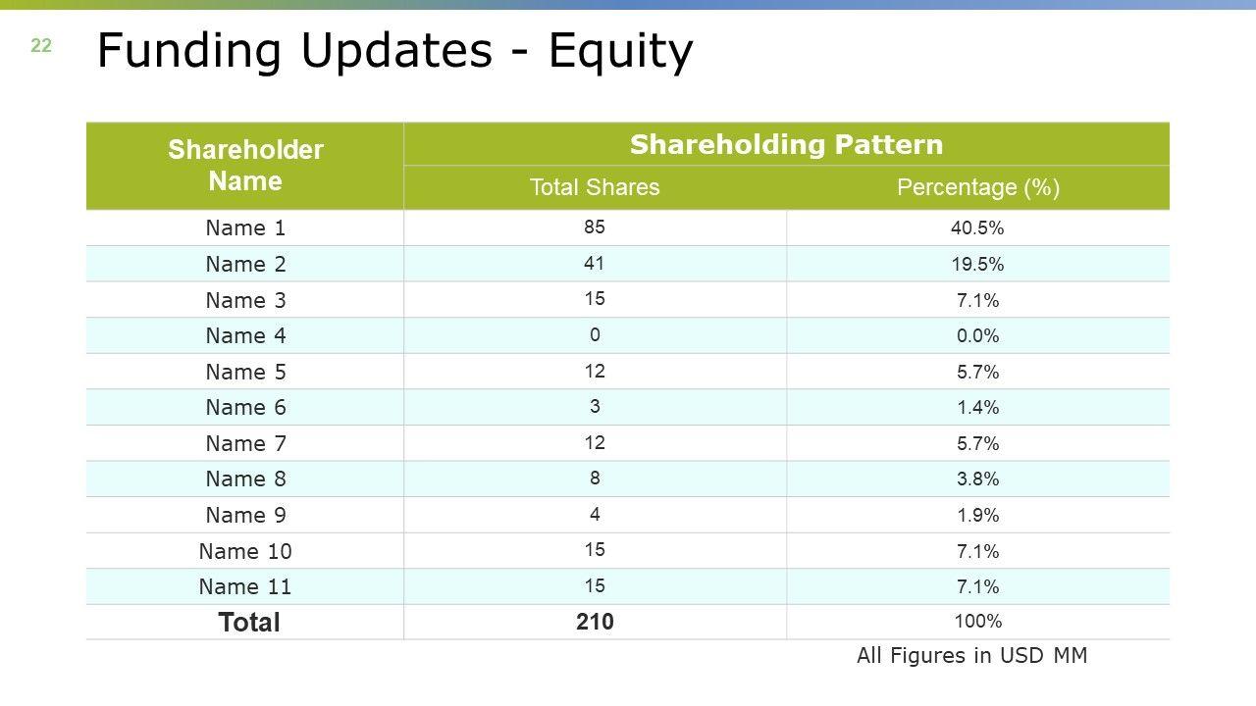Select the All Figures in USD MM note
Viewport: 1256px width, 706px height.
(x=971, y=656)
